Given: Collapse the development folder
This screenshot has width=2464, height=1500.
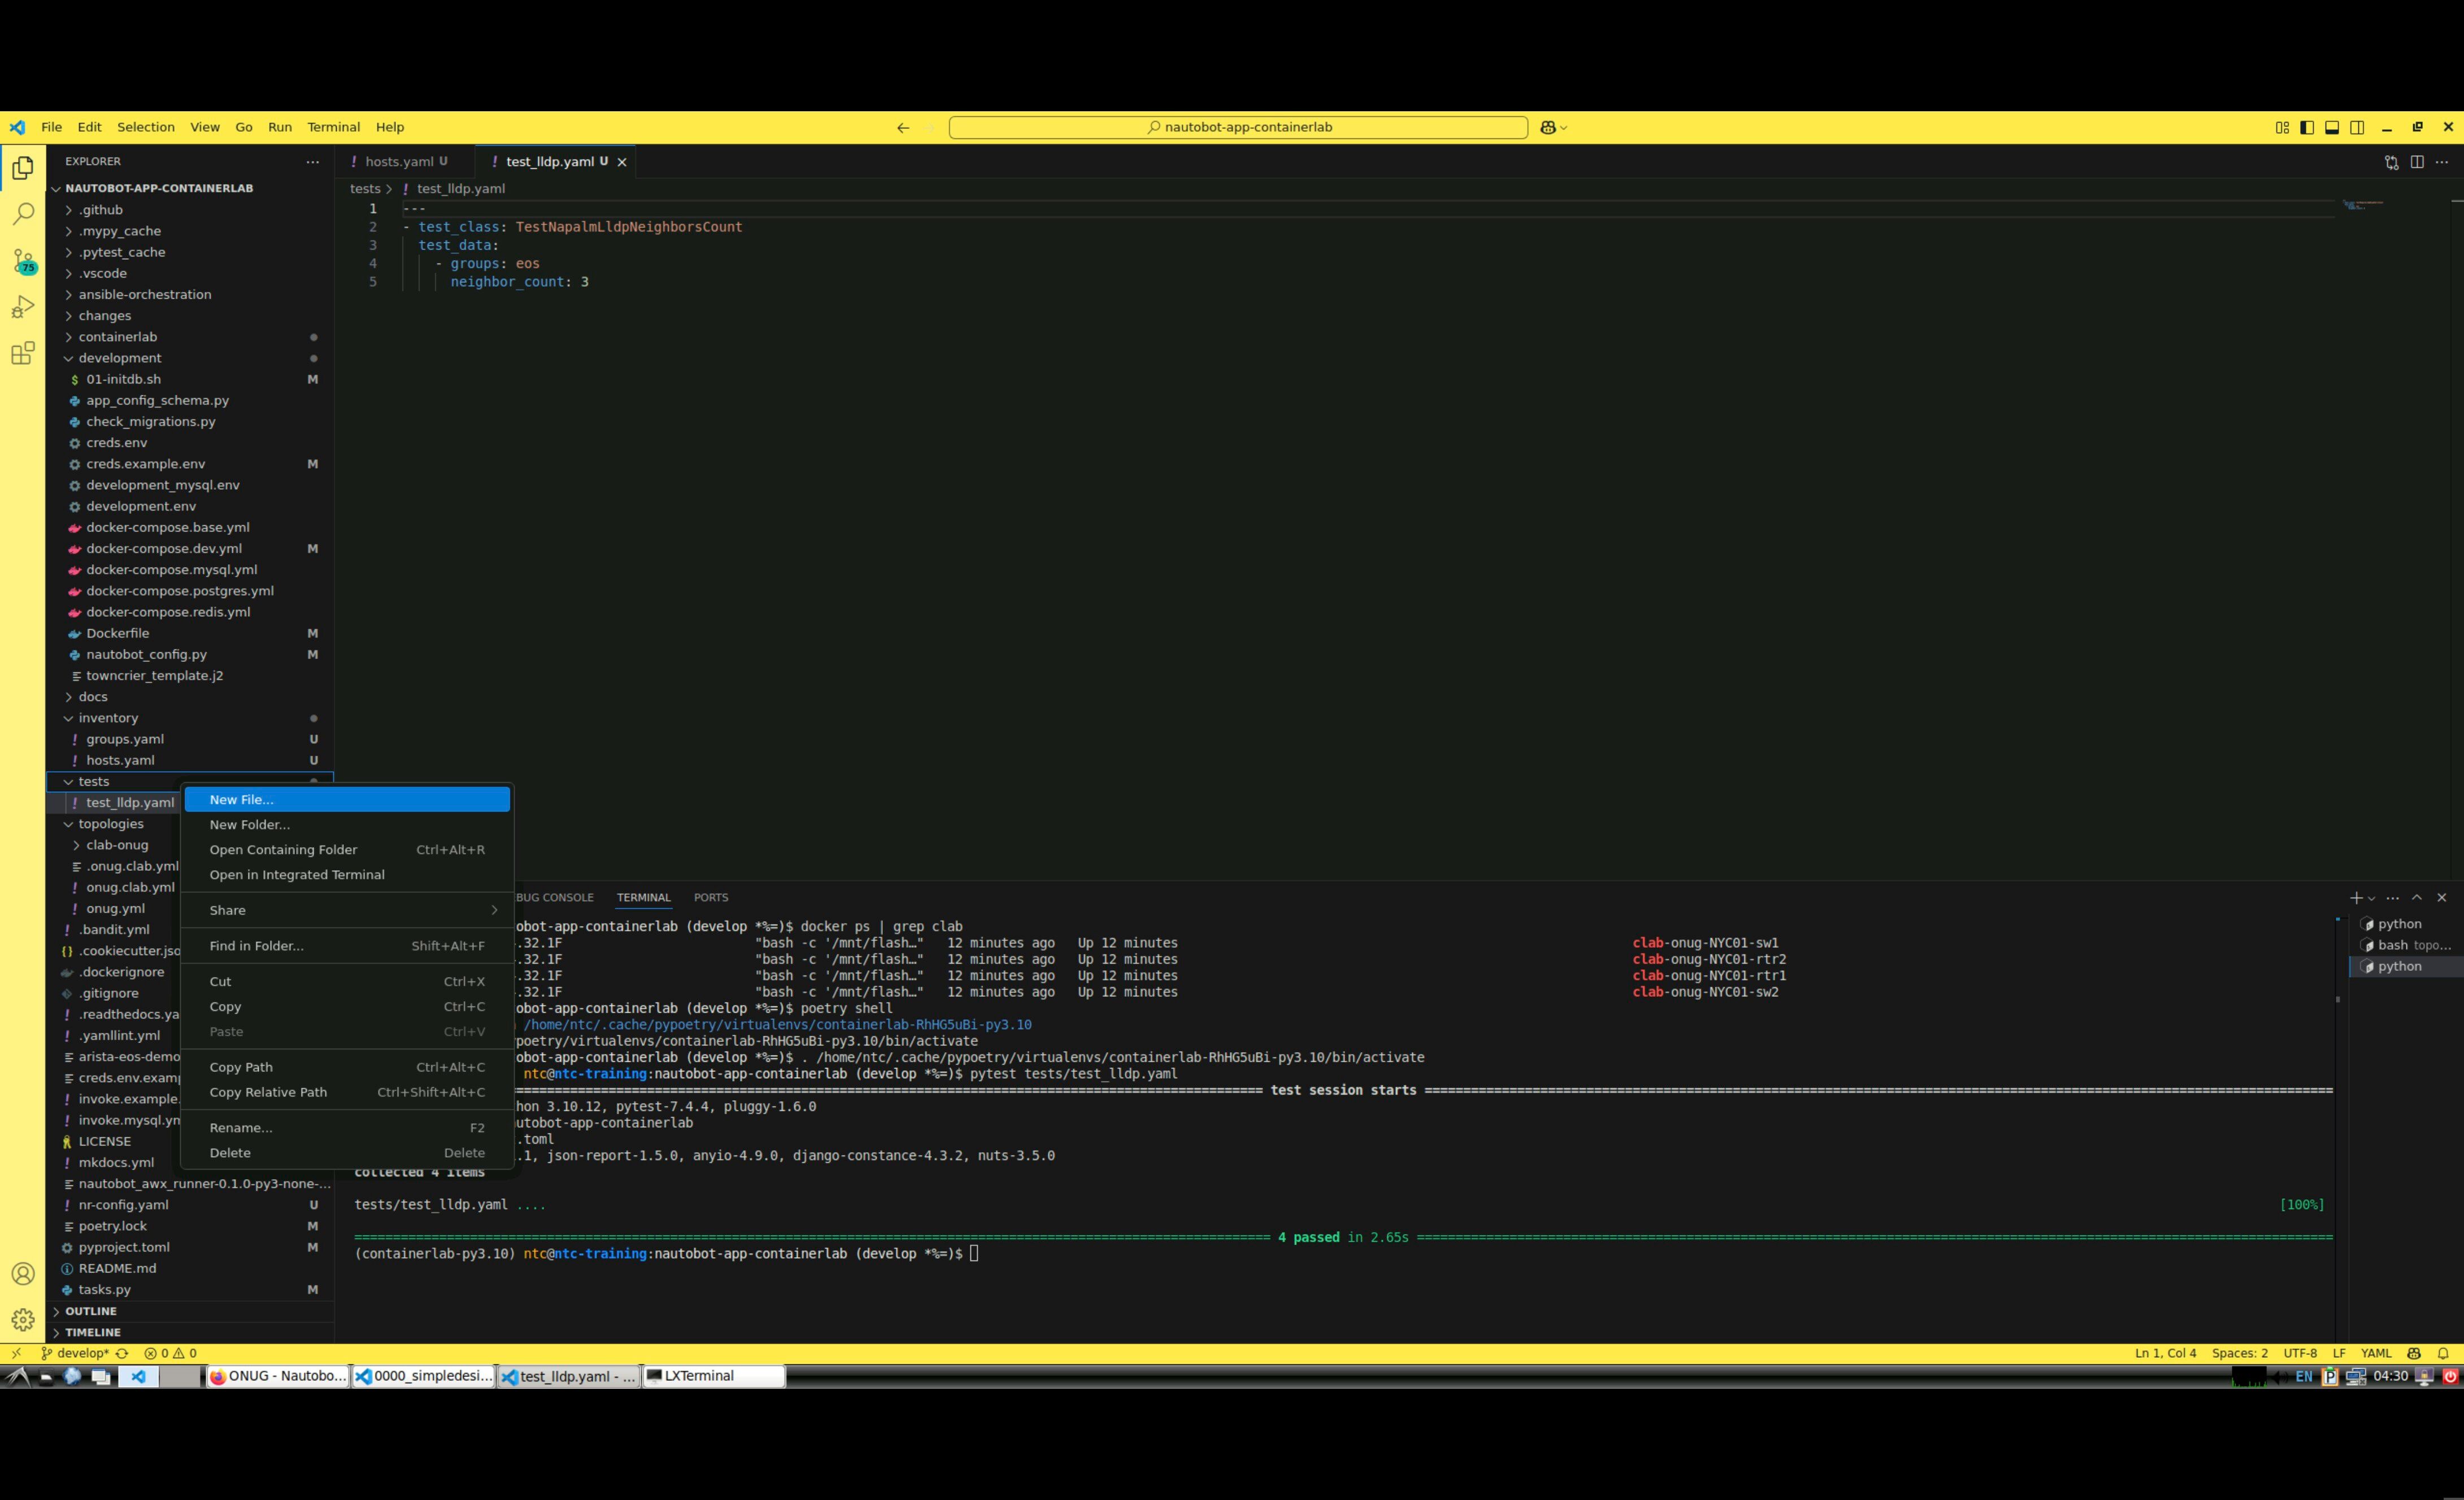Looking at the screenshot, I should pos(120,358).
